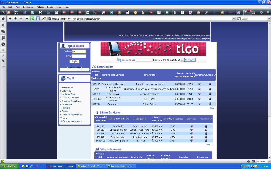
Task: Download Vispera de Año Nuevo backtone
Action: coord(210,89)
